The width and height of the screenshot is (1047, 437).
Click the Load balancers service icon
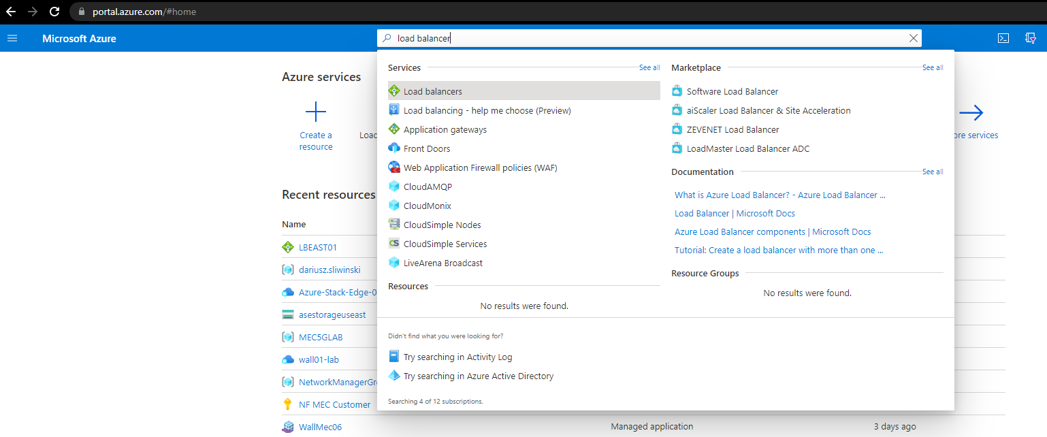click(393, 91)
